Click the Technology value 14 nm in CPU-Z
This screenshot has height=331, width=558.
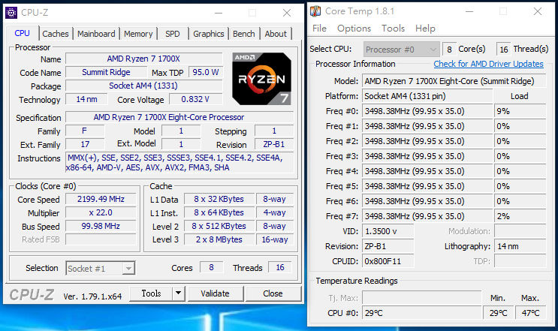pyautogui.click(x=86, y=99)
